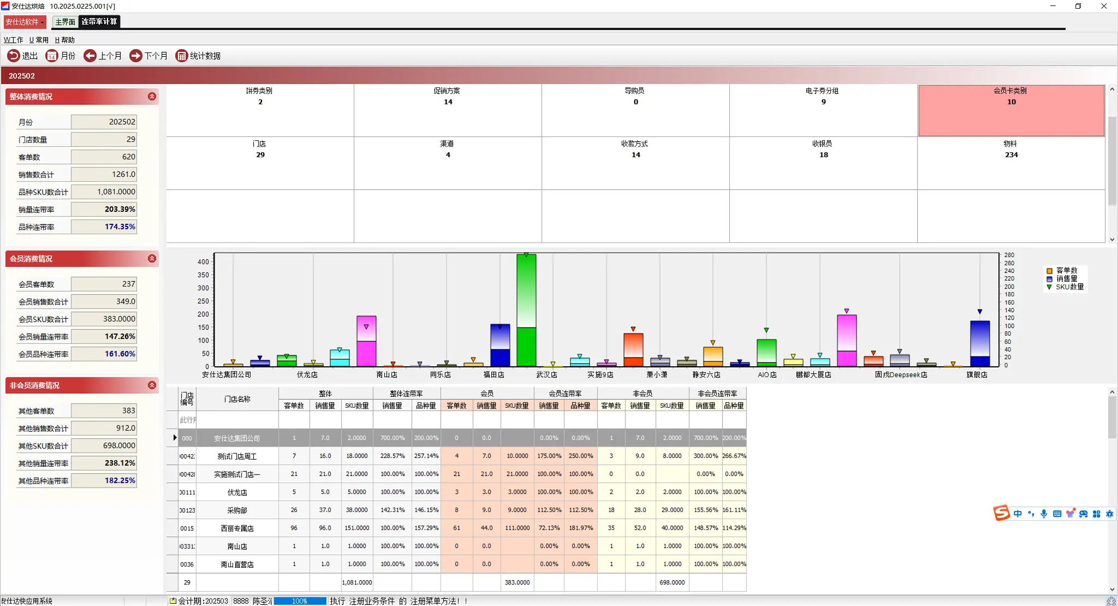Select the 会员卡类别 card

(1011, 110)
